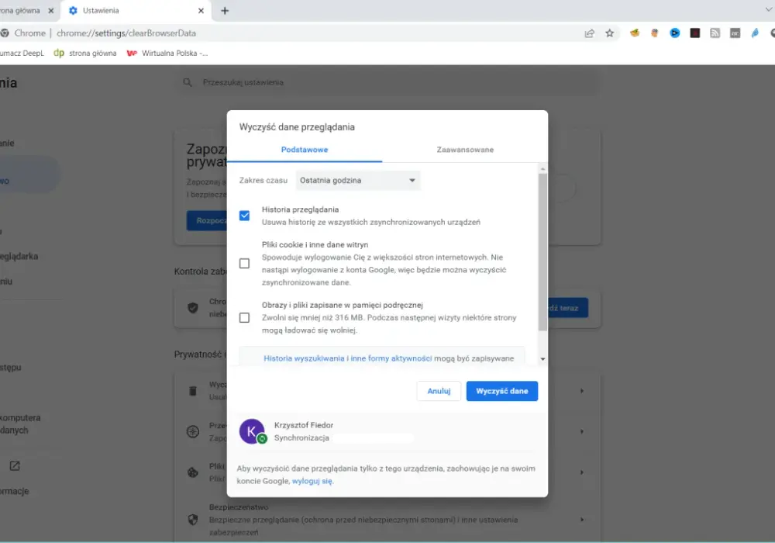Open the Zakres czasu dropdown
This screenshot has width=775, height=543.
[358, 181]
